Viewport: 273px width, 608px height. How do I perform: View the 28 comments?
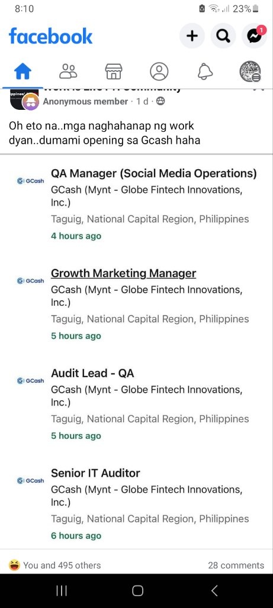point(236,565)
